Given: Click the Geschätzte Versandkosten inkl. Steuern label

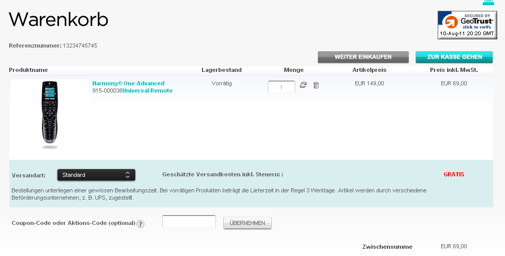Looking at the screenshot, I should tap(223, 174).
